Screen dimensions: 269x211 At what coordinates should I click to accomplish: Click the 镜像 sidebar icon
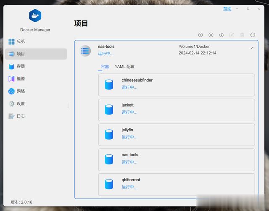[x=11, y=79]
